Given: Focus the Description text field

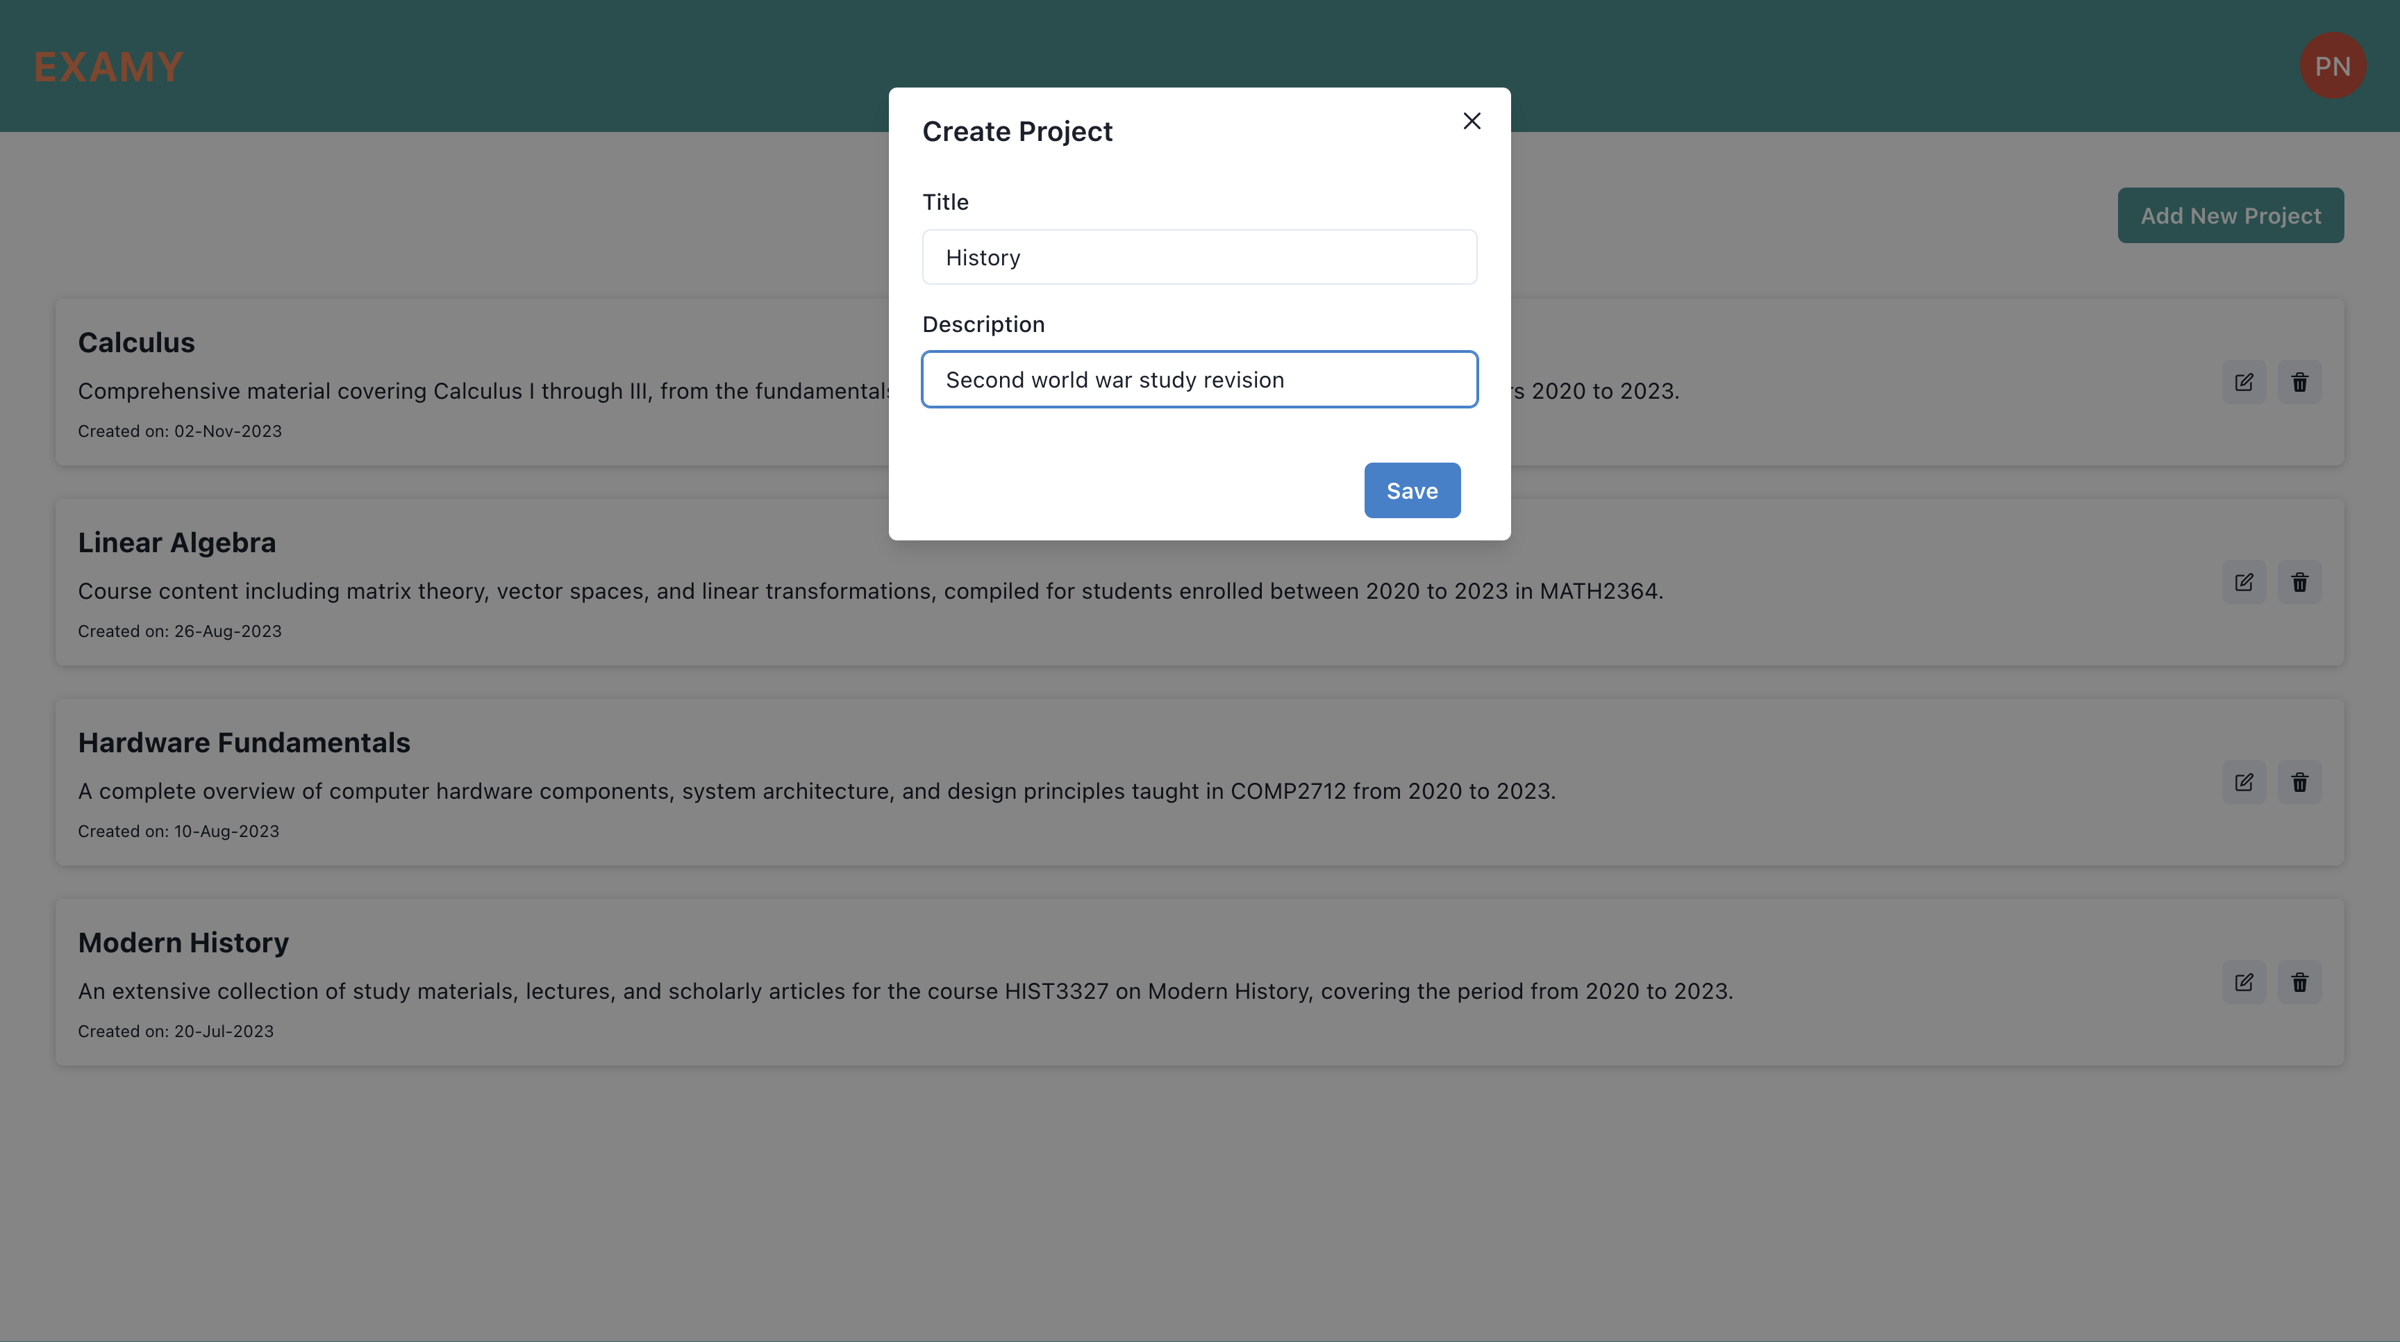Looking at the screenshot, I should pos(1199,379).
